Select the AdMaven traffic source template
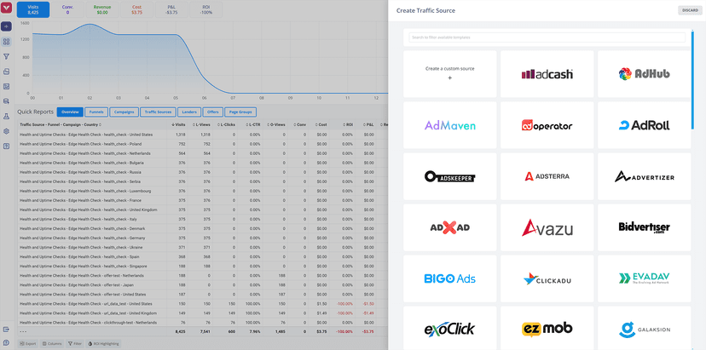This screenshot has height=350, width=706. [x=450, y=125]
